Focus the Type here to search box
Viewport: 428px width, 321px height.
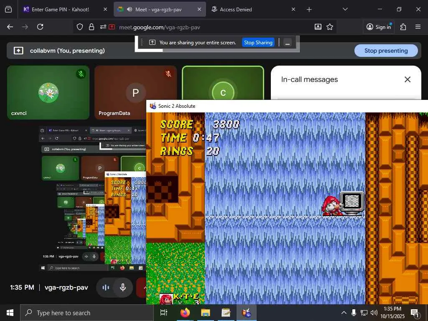[87, 313]
